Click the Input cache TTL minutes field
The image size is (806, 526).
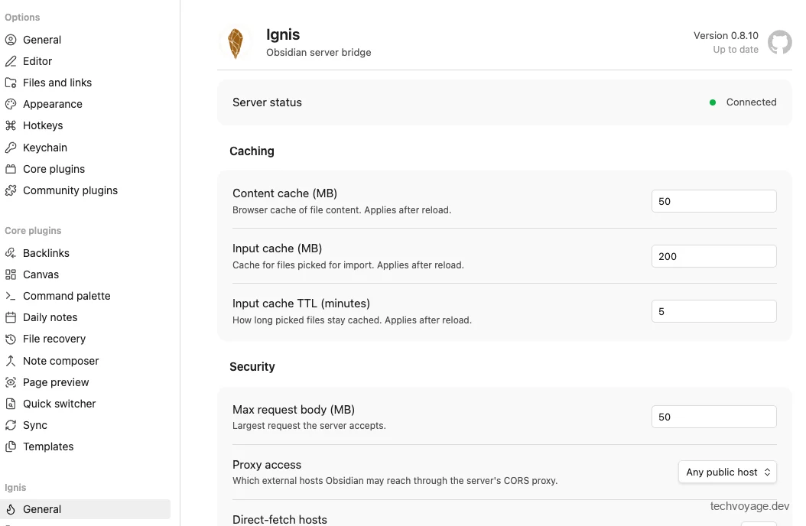point(714,311)
